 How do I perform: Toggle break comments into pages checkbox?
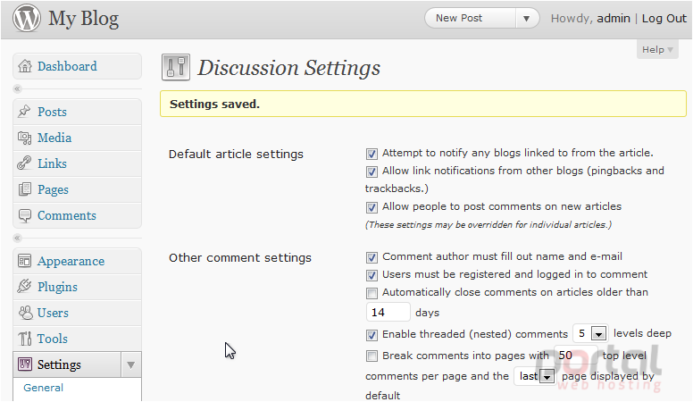[x=372, y=356]
